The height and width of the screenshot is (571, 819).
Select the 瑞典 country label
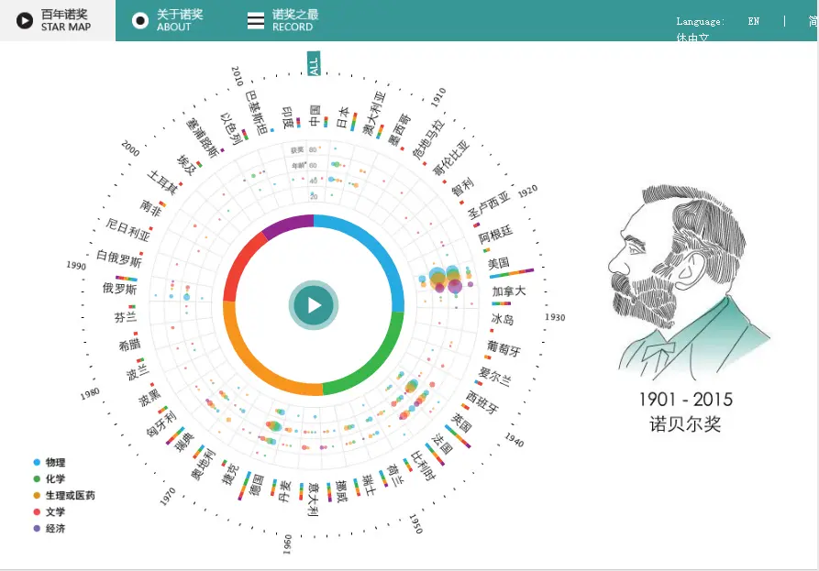tap(183, 443)
